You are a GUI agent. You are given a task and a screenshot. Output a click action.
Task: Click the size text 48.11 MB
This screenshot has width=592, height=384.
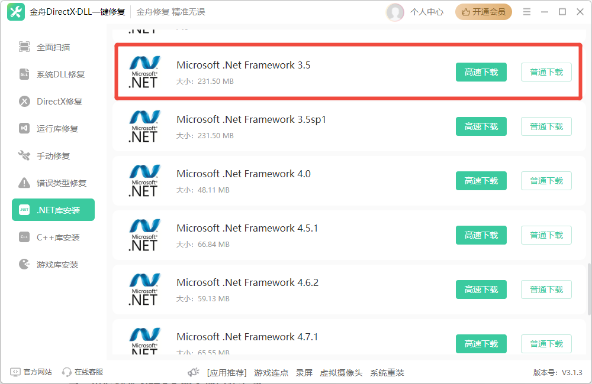pyautogui.click(x=213, y=190)
